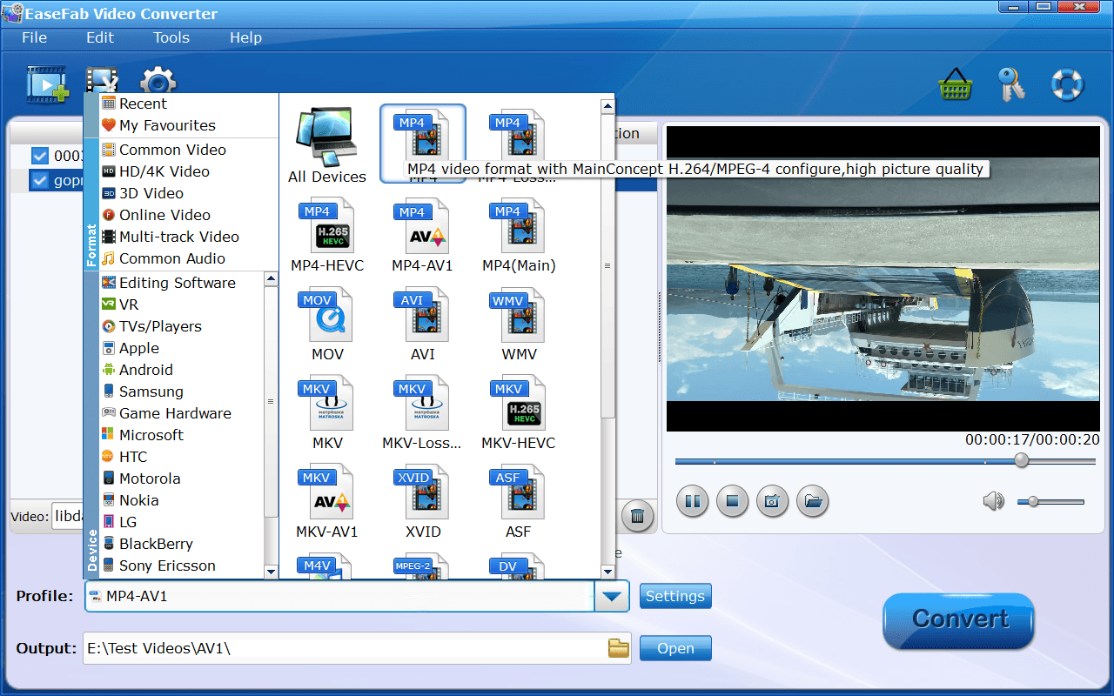This screenshot has height=696, width=1114.
Task: Click the Open output button
Action: (x=675, y=648)
